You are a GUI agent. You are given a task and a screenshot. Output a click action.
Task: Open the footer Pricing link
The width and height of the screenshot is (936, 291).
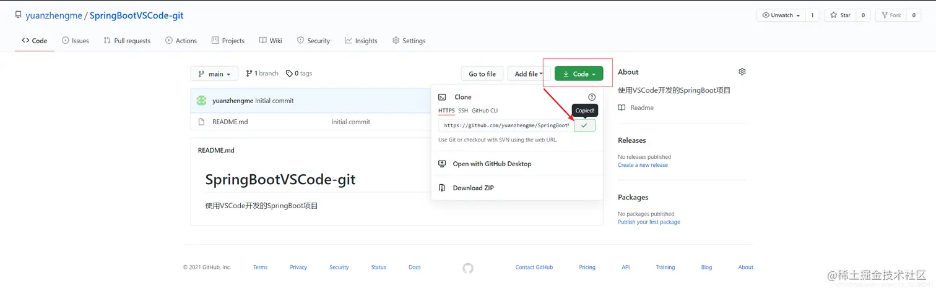coord(587,268)
